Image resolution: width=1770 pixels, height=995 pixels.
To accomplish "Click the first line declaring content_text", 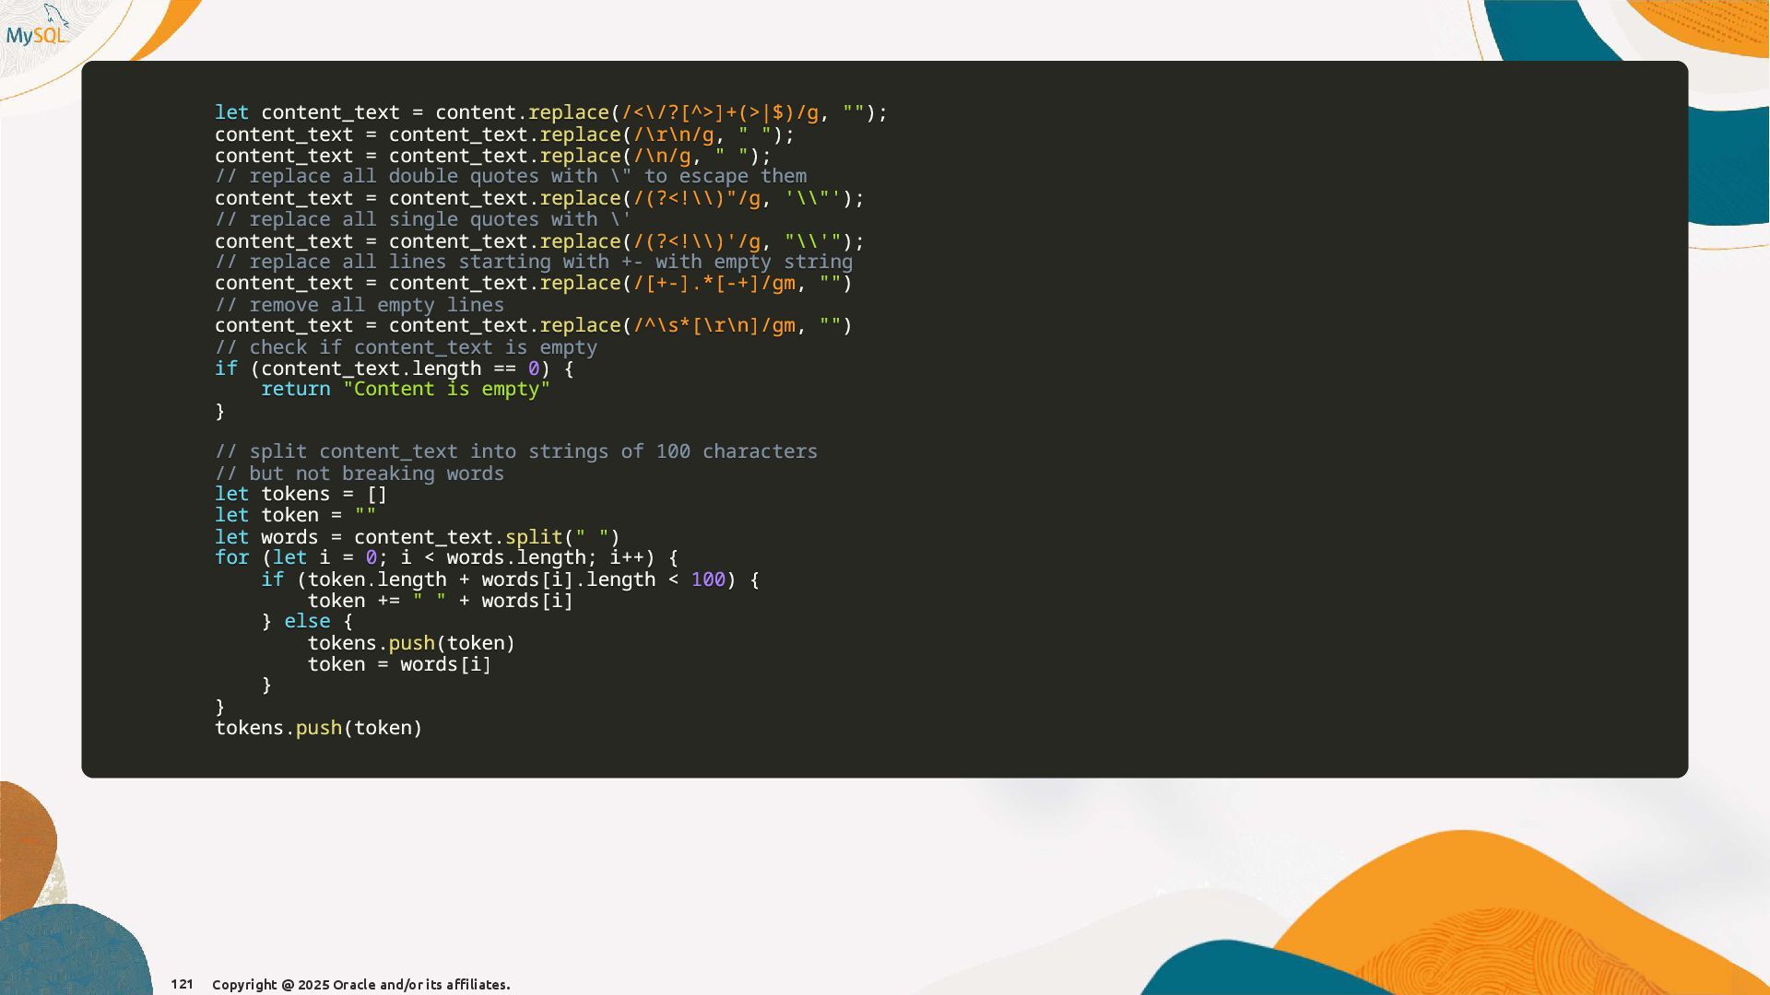I will coord(550,112).
